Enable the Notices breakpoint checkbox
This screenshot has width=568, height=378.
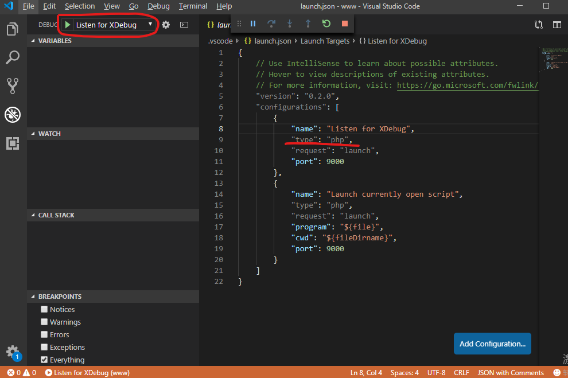coord(44,309)
